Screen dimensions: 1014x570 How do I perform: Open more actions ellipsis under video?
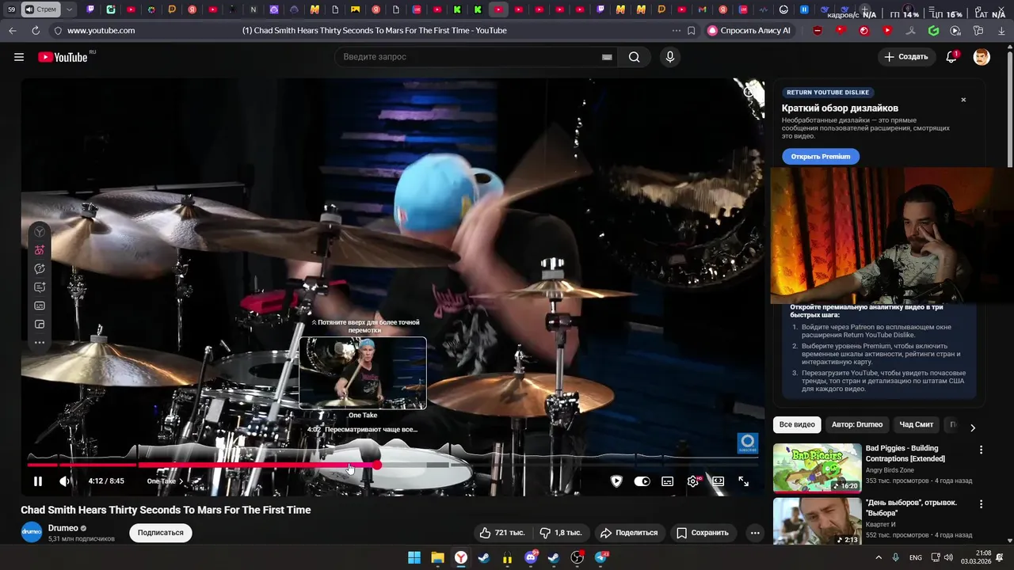click(755, 533)
